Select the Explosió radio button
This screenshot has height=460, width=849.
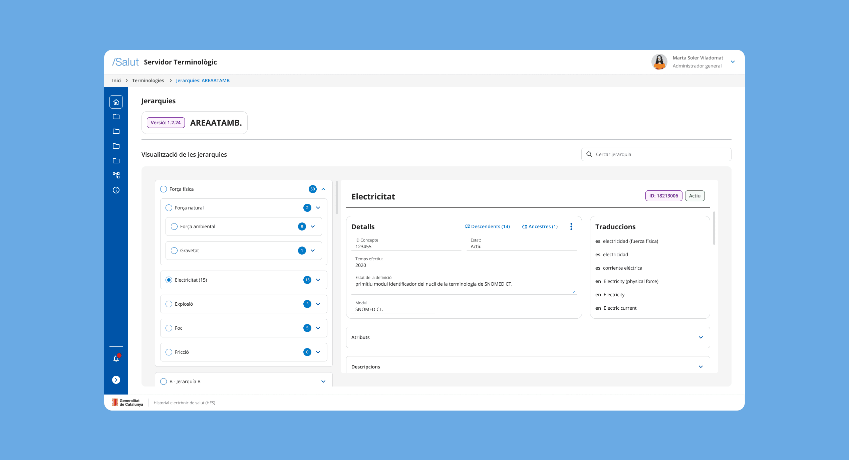[169, 304]
